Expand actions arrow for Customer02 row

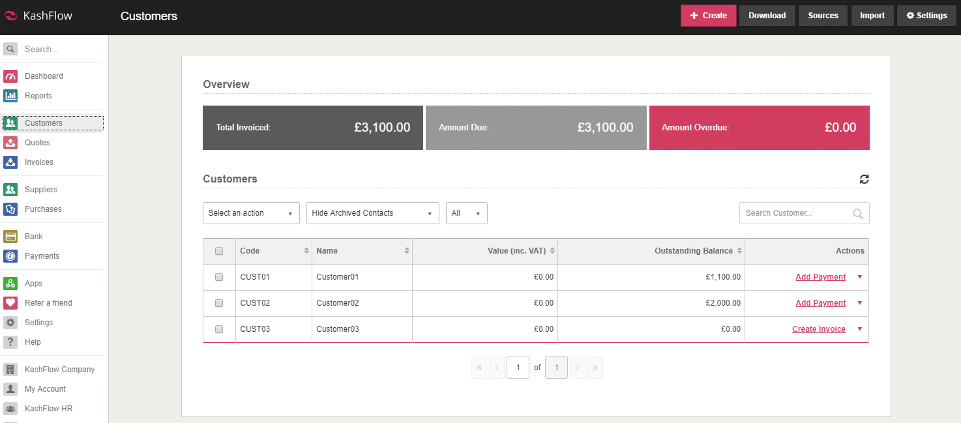[x=859, y=303]
